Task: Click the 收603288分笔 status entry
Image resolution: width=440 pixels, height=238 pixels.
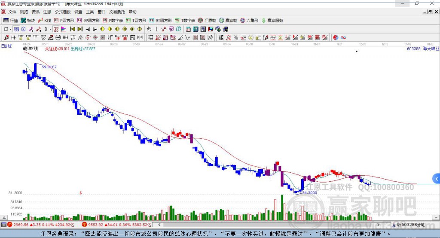Action: tap(408, 225)
